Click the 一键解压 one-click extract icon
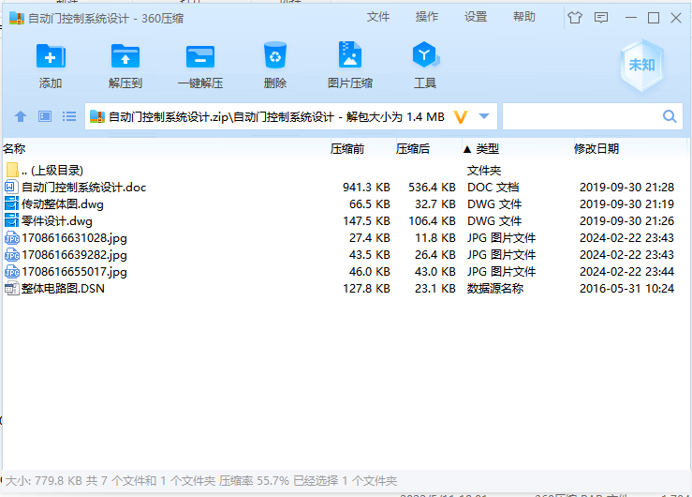Screen dimensions: 692x497 200,56
